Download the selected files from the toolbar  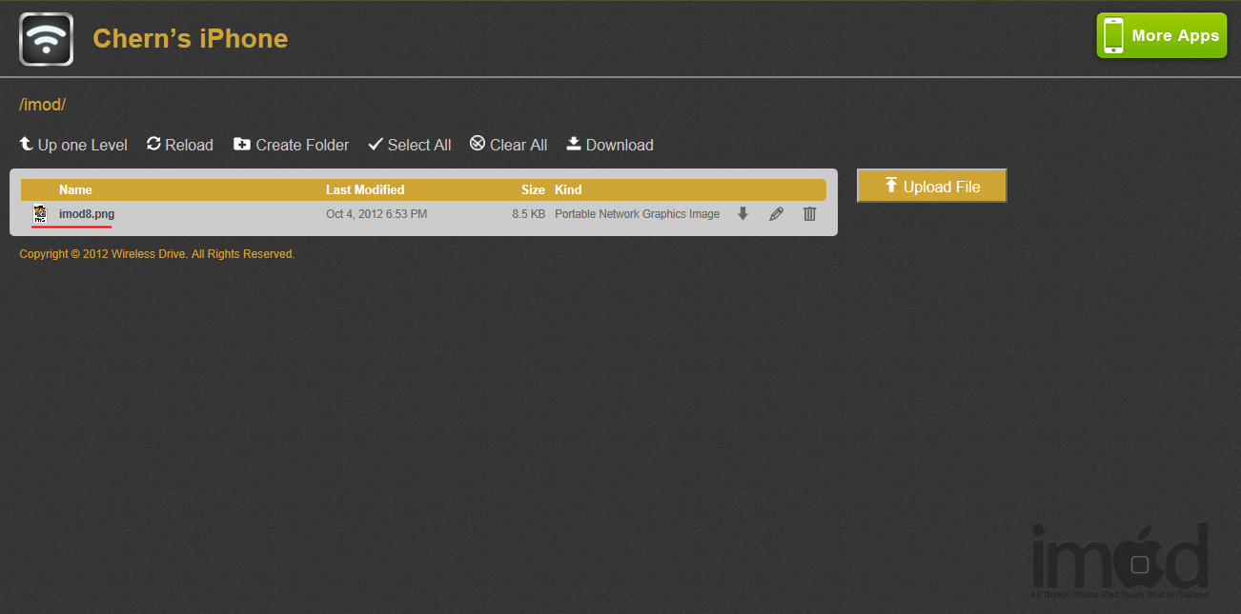(x=610, y=145)
